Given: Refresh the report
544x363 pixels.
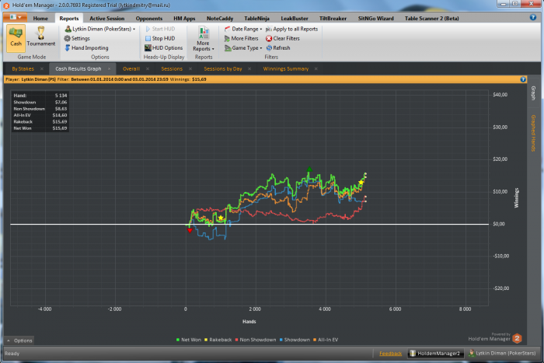Looking at the screenshot, I should [x=278, y=48].
